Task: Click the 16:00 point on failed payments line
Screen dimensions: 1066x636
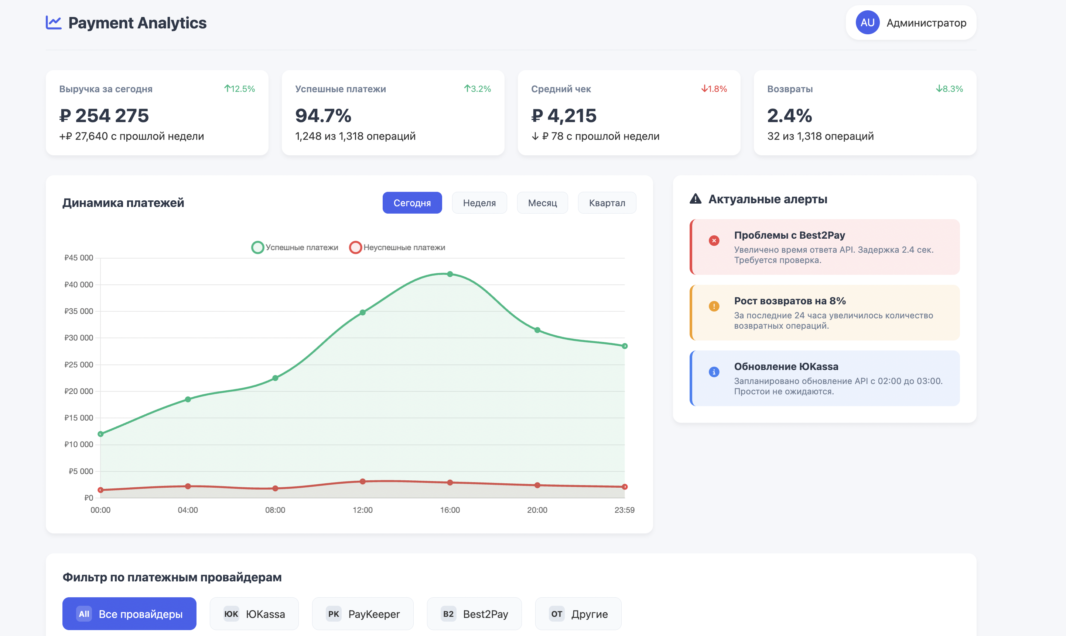Action: [x=450, y=483]
